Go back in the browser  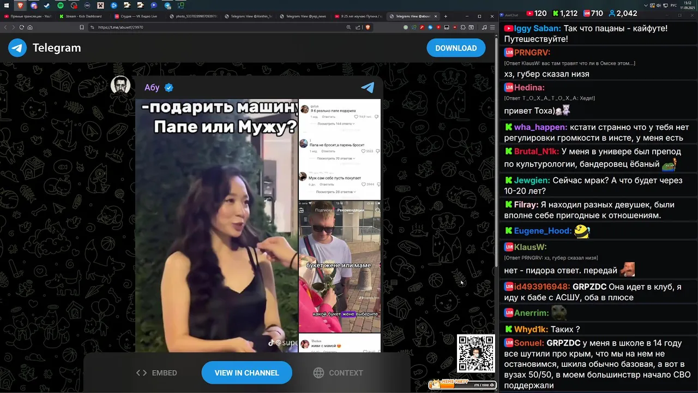(6, 27)
